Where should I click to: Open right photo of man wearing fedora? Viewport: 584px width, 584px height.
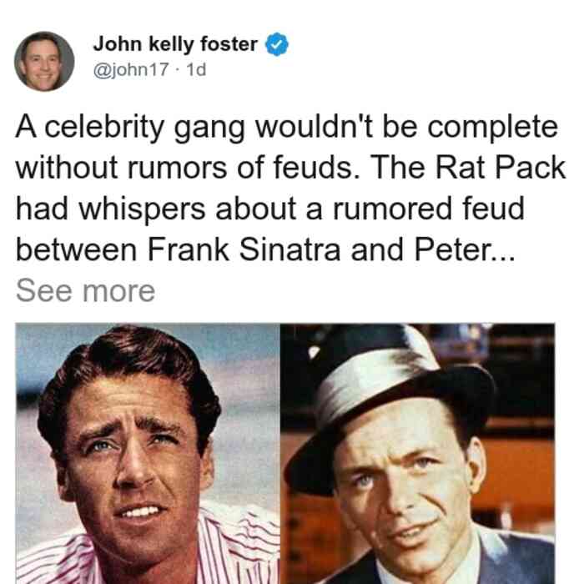point(417,454)
